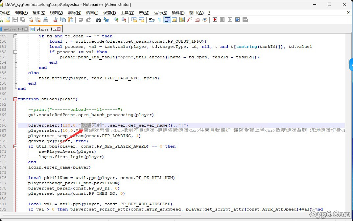Toggle word wrap
This screenshot has height=221, width=353.
pyautogui.click(x=152, y=20)
